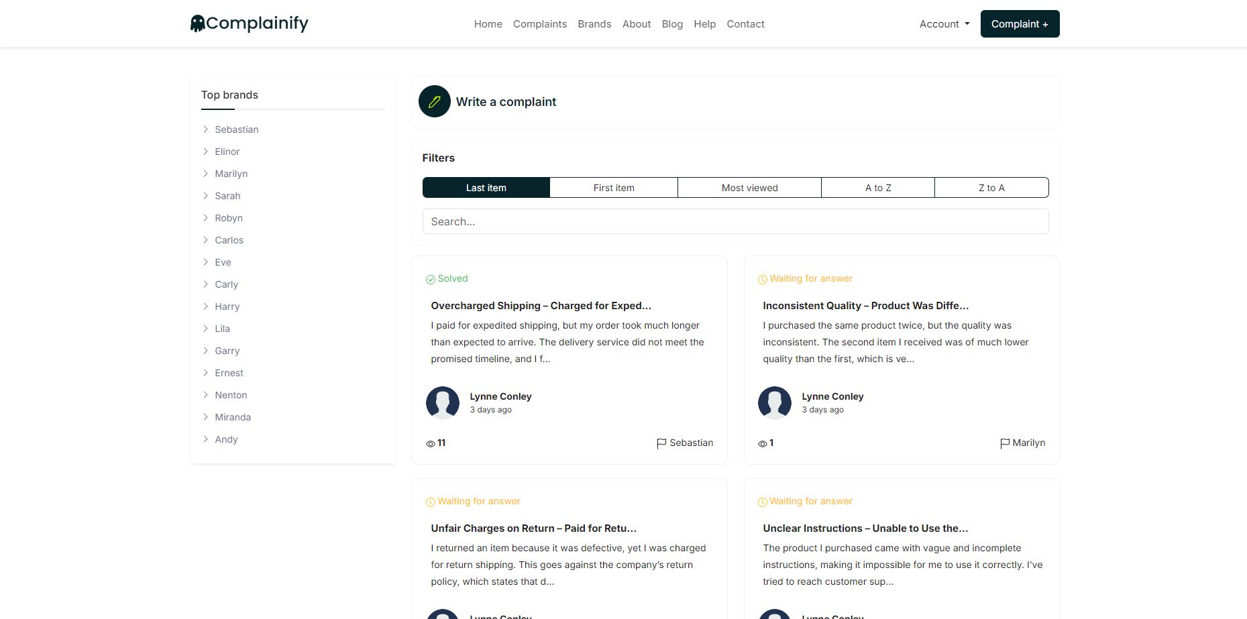The width and height of the screenshot is (1247, 619).
Task: Select the A to Z sort option
Action: coord(877,188)
